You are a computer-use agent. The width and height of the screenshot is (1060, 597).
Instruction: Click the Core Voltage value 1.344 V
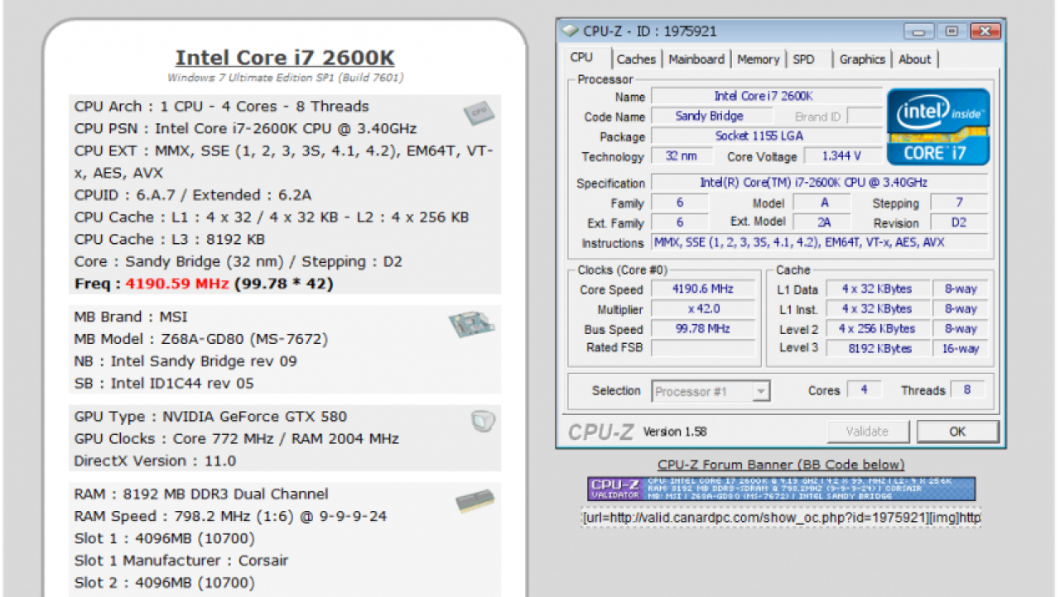point(841,156)
